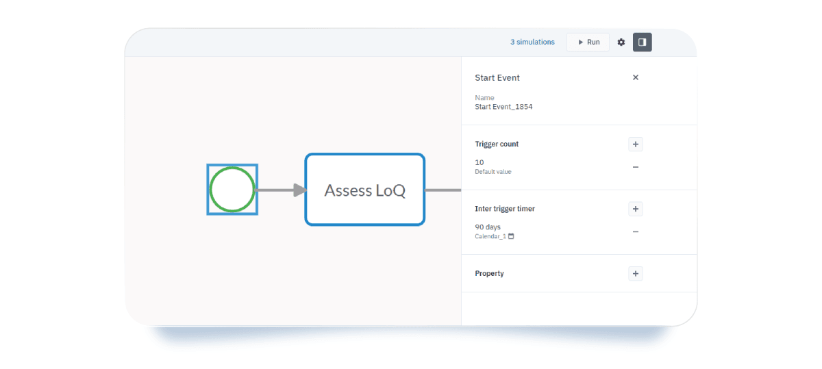This screenshot has height=369, width=822.
Task: Remove the Trigger count value 10
Action: point(636,167)
